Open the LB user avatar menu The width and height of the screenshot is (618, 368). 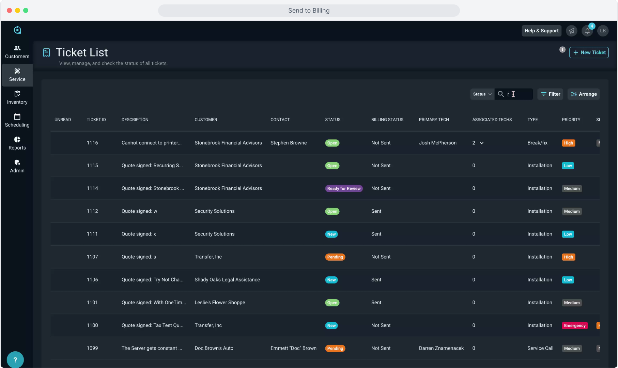(x=603, y=31)
